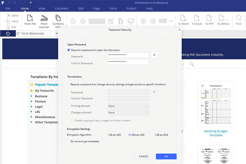The height and width of the screenshot is (164, 246).
Task: Expand the Life template category
Action: coord(31,112)
